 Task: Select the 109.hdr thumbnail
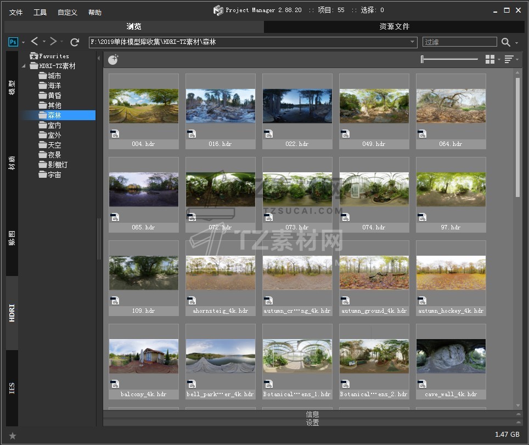[144, 278]
